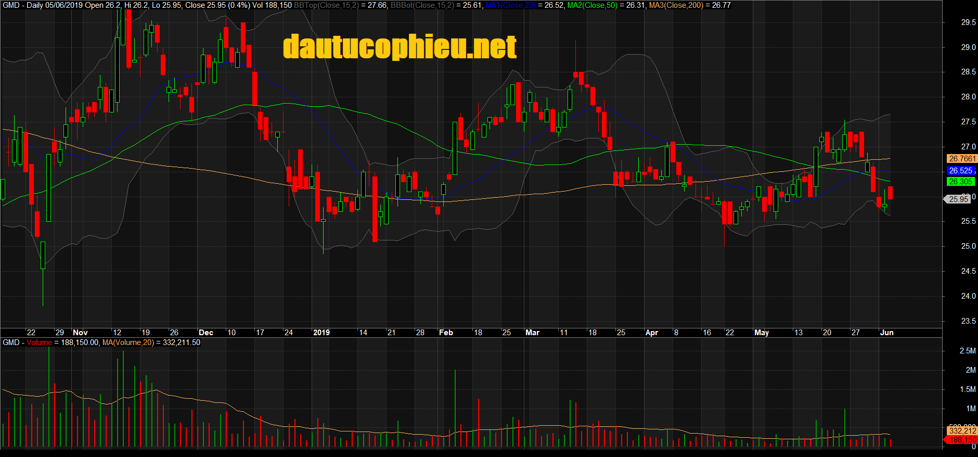Click the red 188,150 volume marker
Image resolution: width=978 pixels, height=457 pixels.
pyautogui.click(x=961, y=440)
